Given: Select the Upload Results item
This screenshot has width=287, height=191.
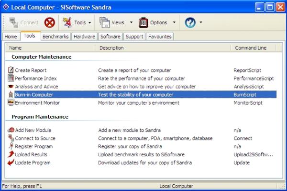Looking at the screenshot, I should [x=31, y=154].
